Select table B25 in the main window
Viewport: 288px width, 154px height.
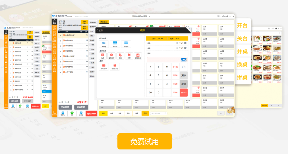(x=226, y=104)
